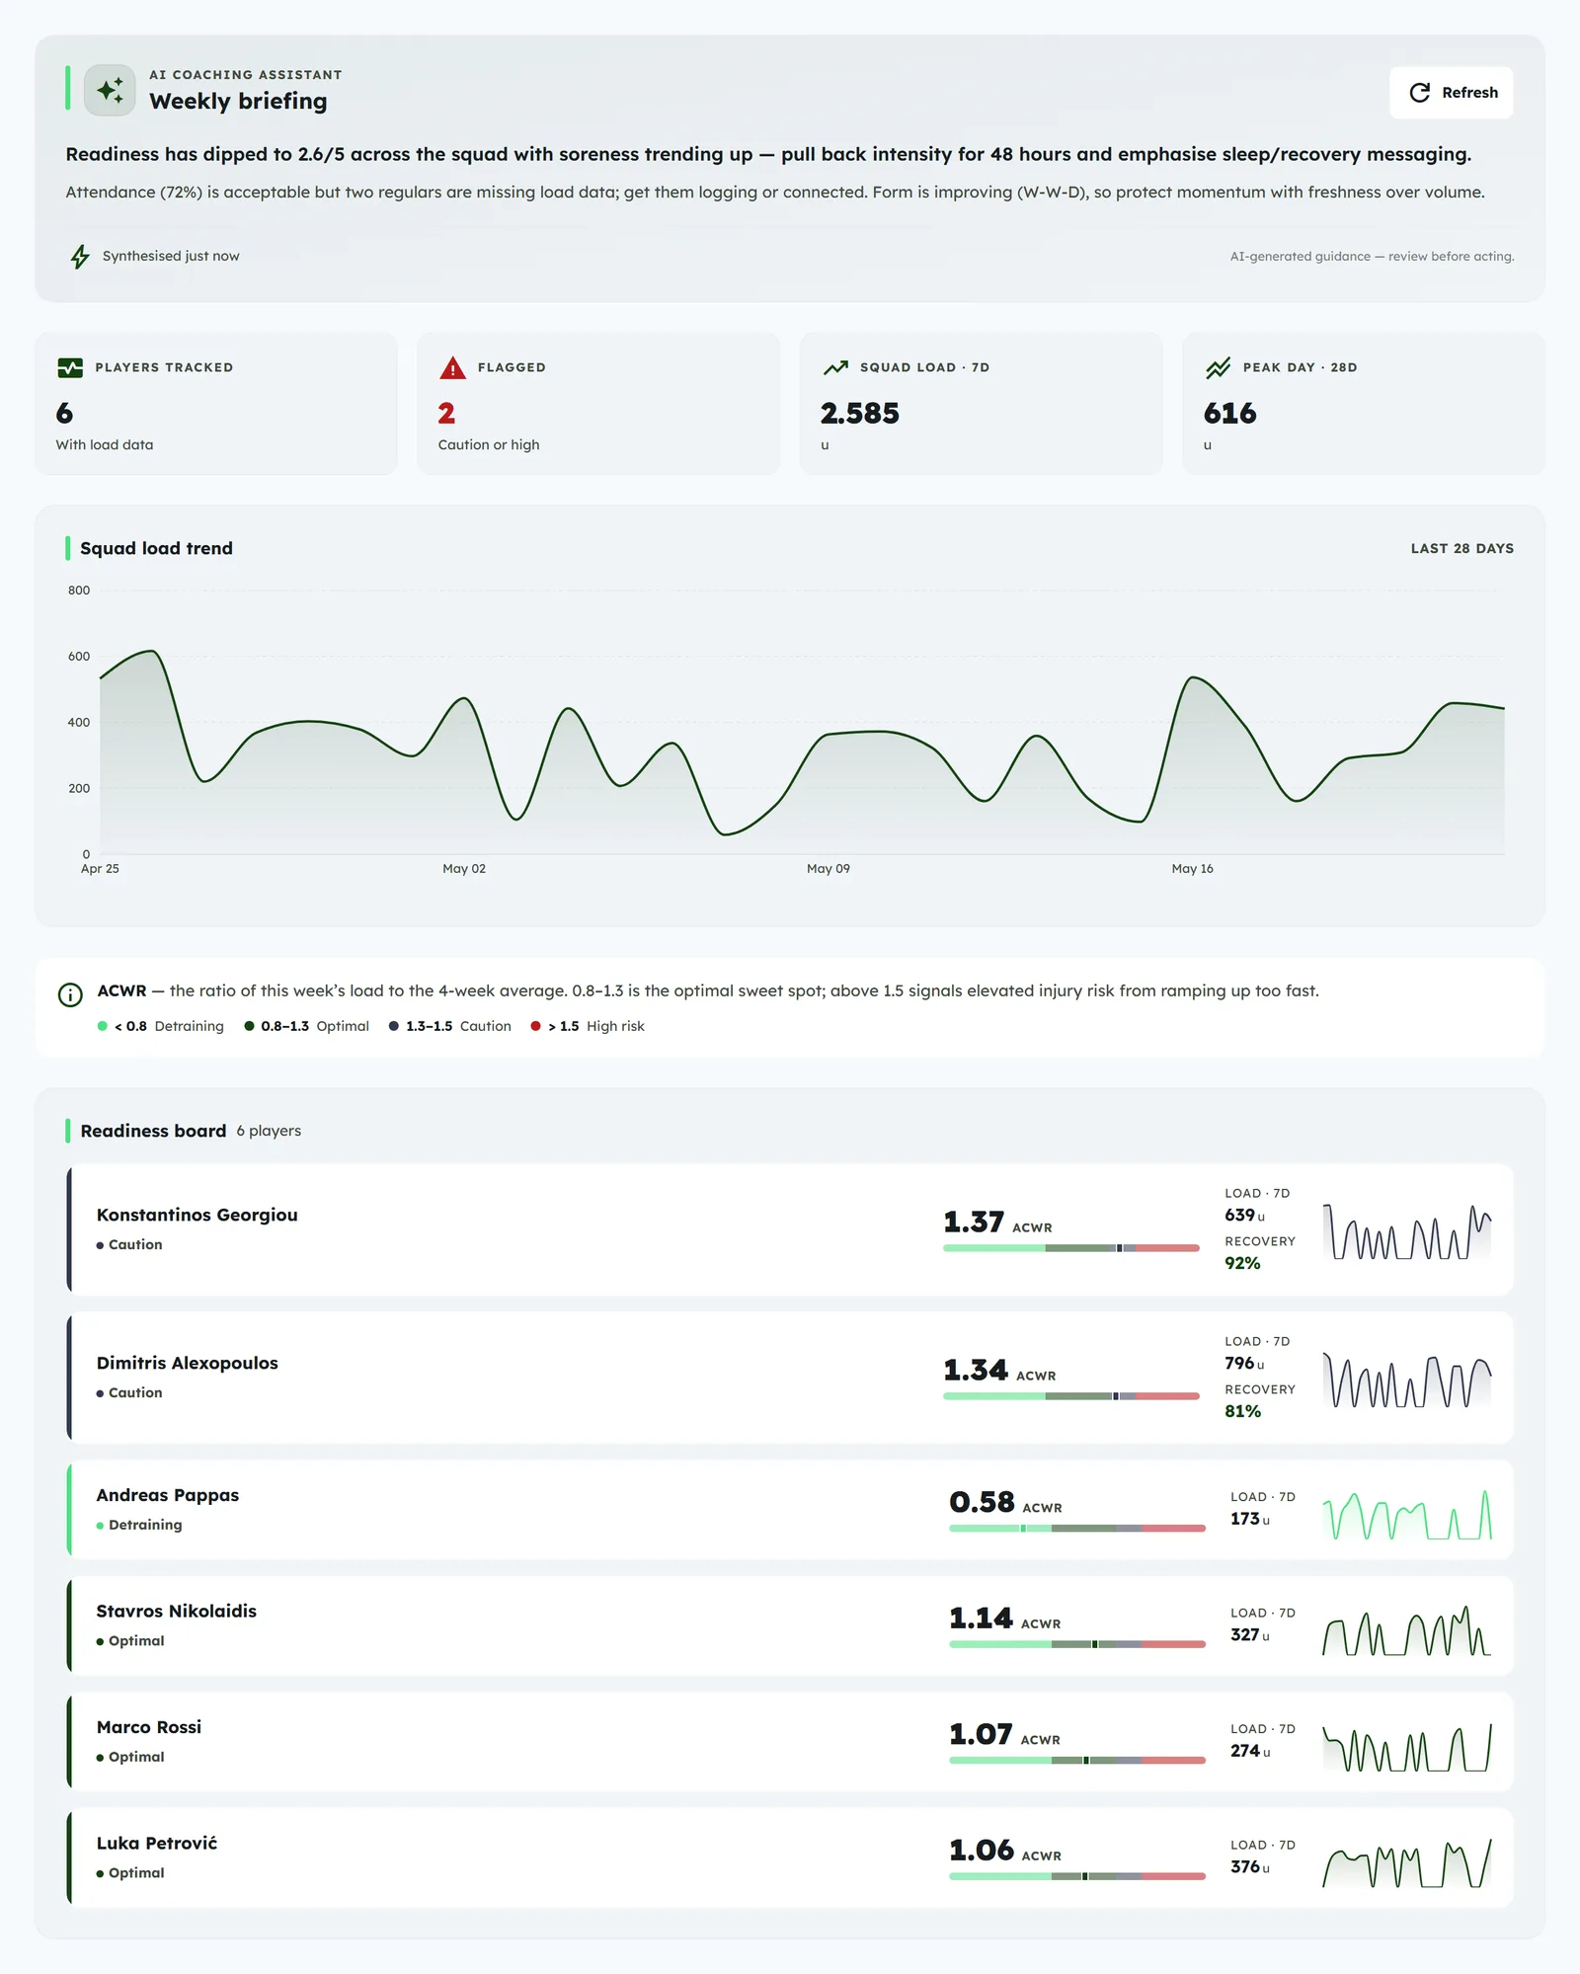The height and width of the screenshot is (1974, 1580).
Task: Click the Readiness board heading
Action: pos(153,1131)
